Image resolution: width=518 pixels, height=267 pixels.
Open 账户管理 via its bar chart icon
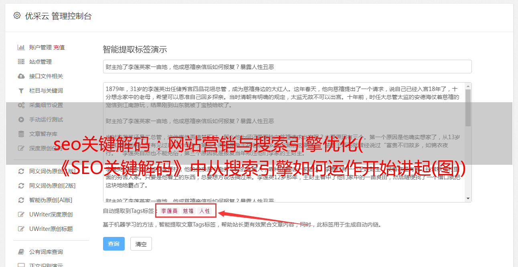(x=21, y=47)
